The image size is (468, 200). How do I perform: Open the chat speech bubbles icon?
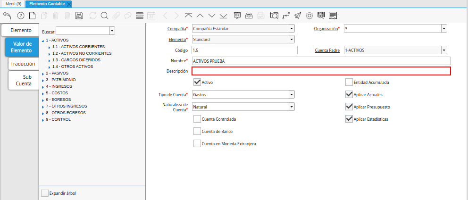click(128, 16)
